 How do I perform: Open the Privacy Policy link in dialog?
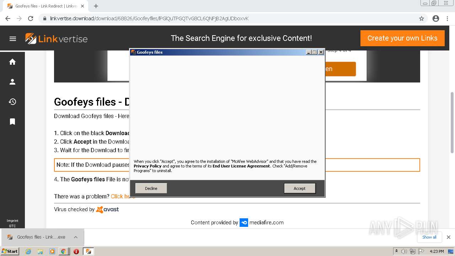click(148, 166)
